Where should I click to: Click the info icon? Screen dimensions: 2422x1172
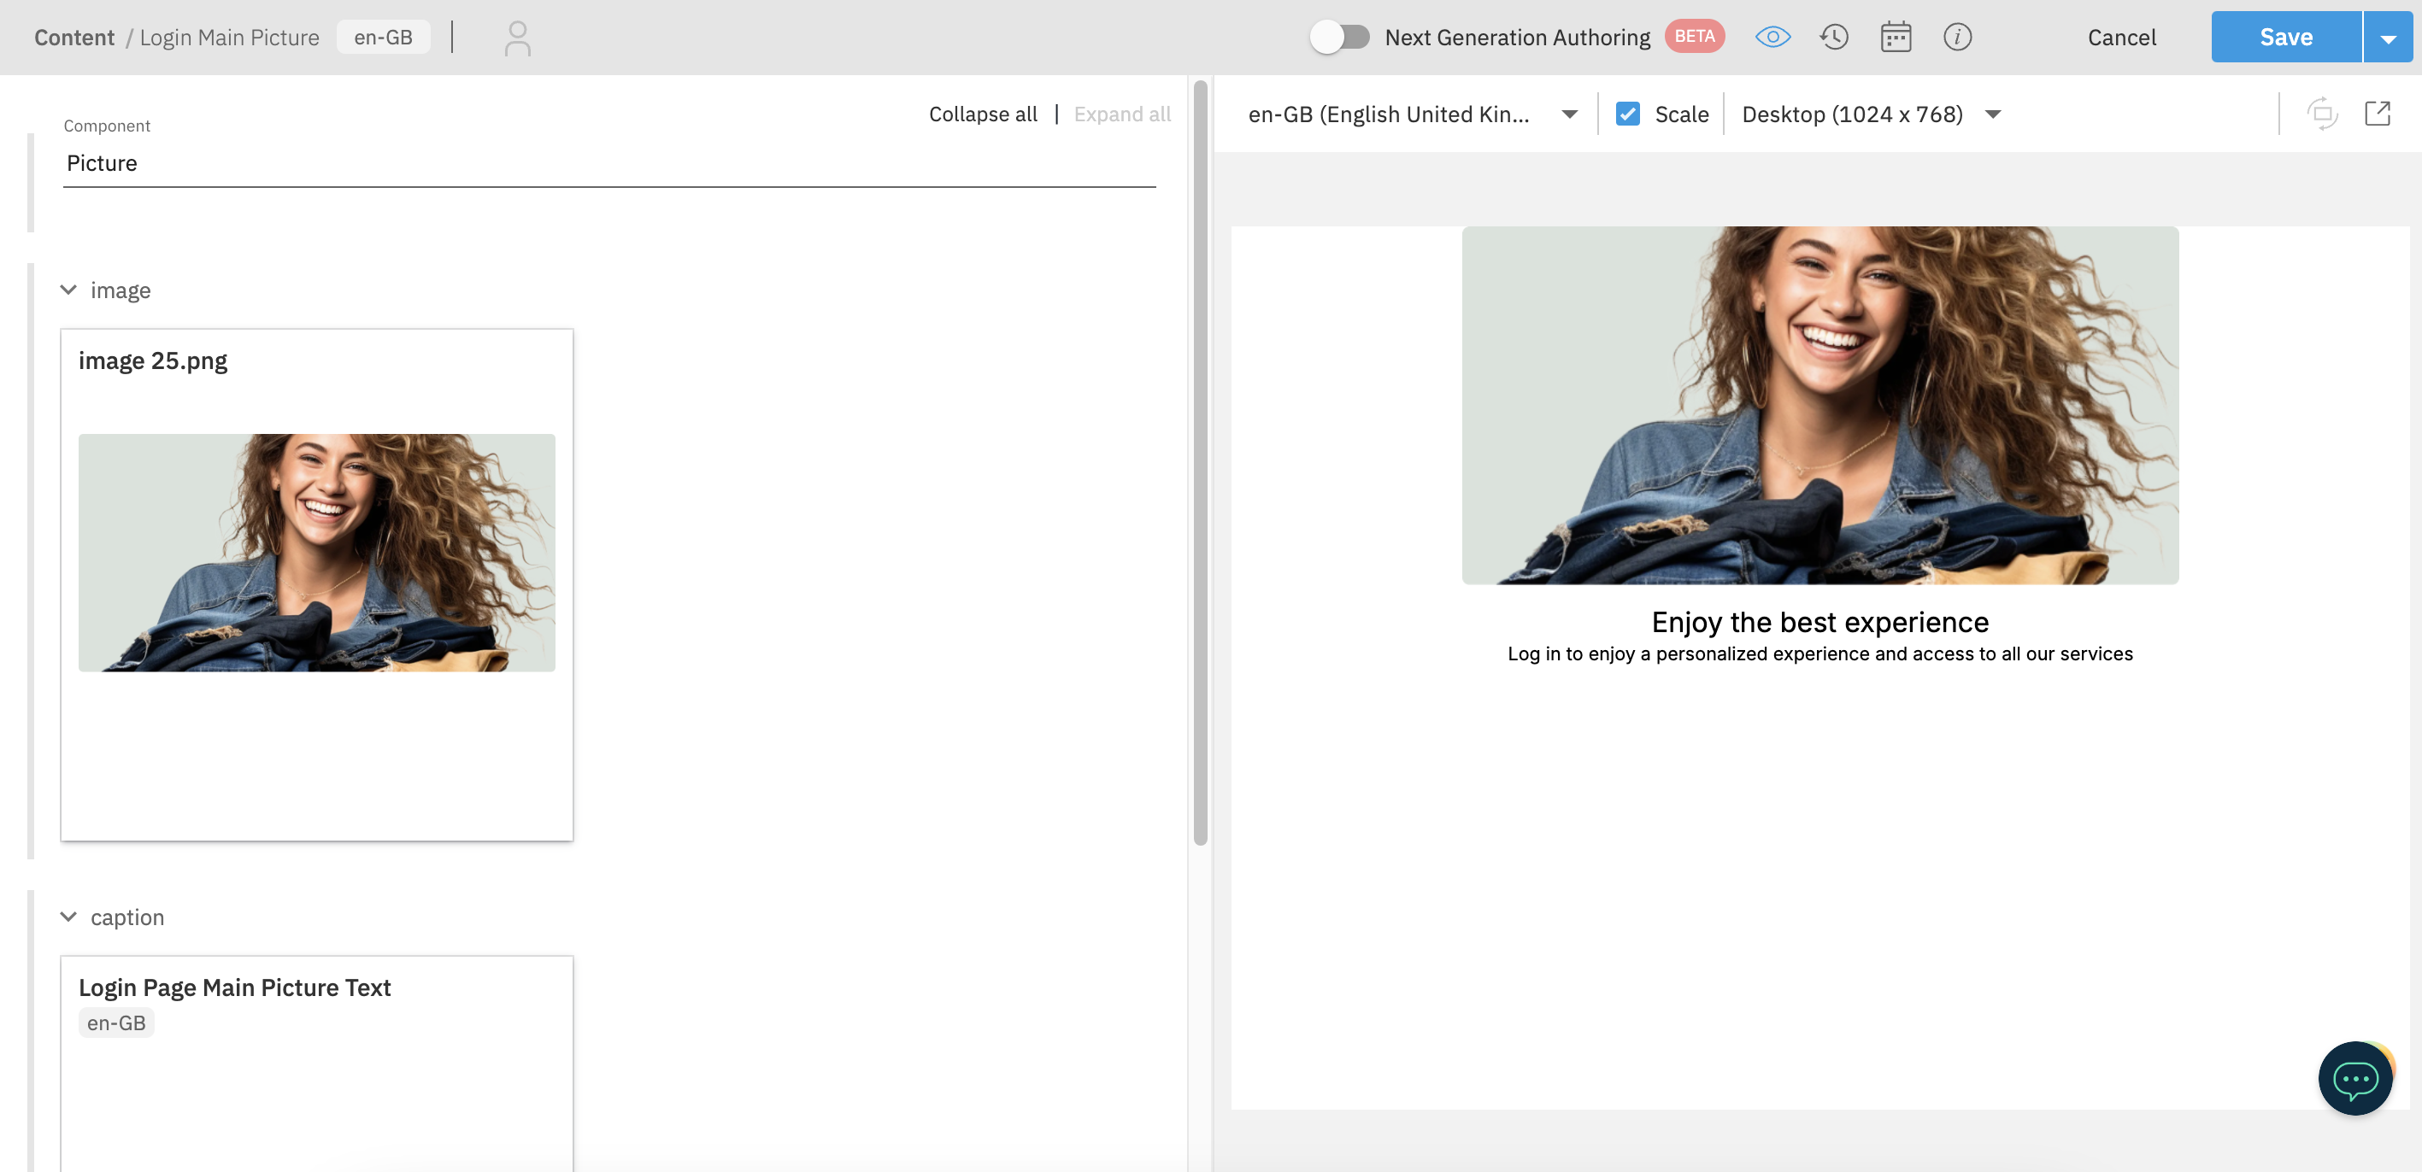click(x=1956, y=38)
